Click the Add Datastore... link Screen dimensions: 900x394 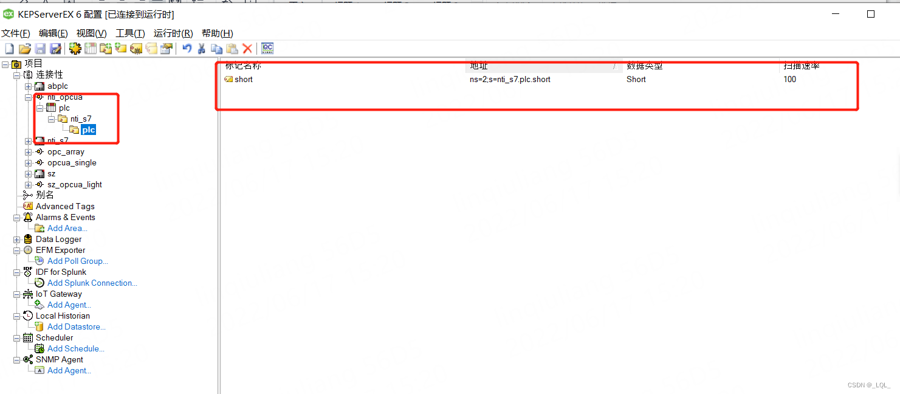click(77, 327)
